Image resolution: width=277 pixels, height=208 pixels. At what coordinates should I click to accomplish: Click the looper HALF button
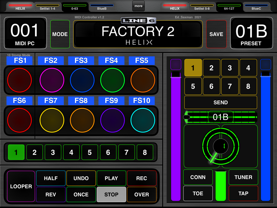click(x=51, y=178)
